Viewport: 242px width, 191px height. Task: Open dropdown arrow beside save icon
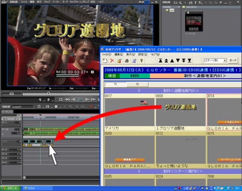point(60,107)
